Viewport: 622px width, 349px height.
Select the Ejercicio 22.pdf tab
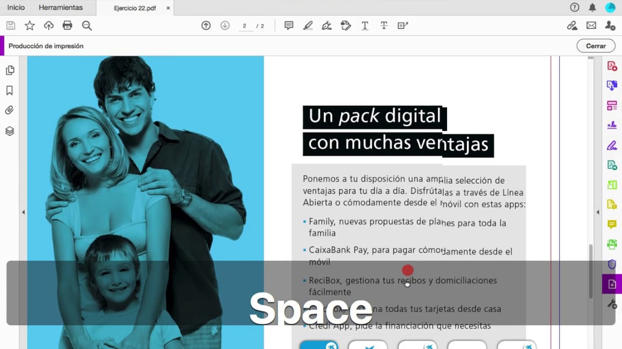[135, 8]
